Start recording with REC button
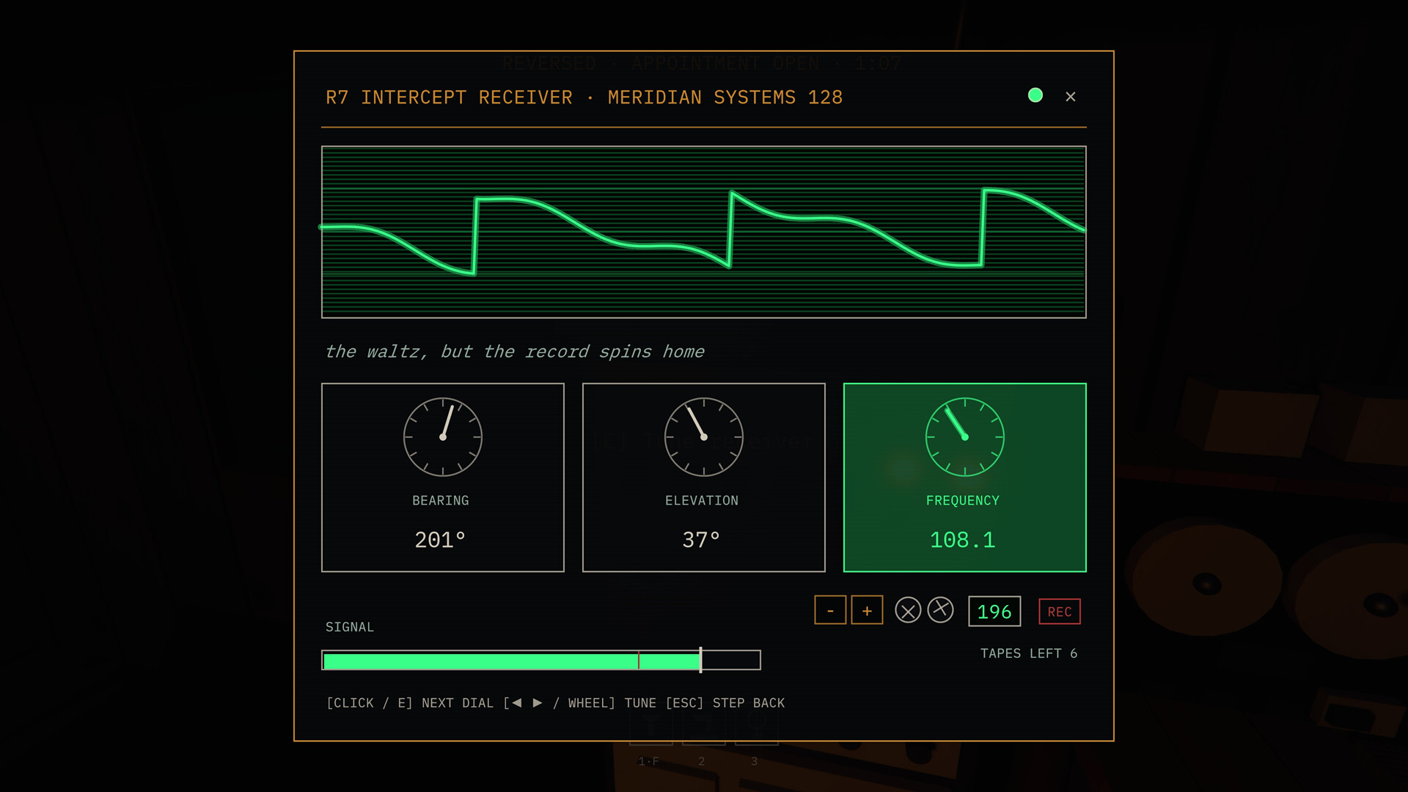The width and height of the screenshot is (1408, 792). [1060, 612]
